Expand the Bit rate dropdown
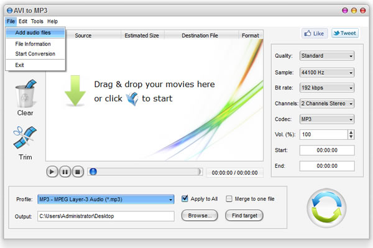 [x=327, y=88]
